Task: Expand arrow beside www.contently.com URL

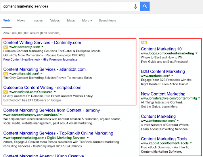Action: pyautogui.click(x=42, y=47)
